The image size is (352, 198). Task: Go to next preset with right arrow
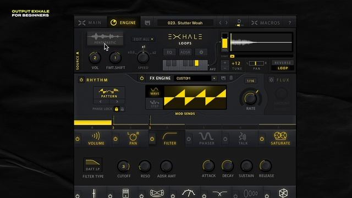pos(226,23)
